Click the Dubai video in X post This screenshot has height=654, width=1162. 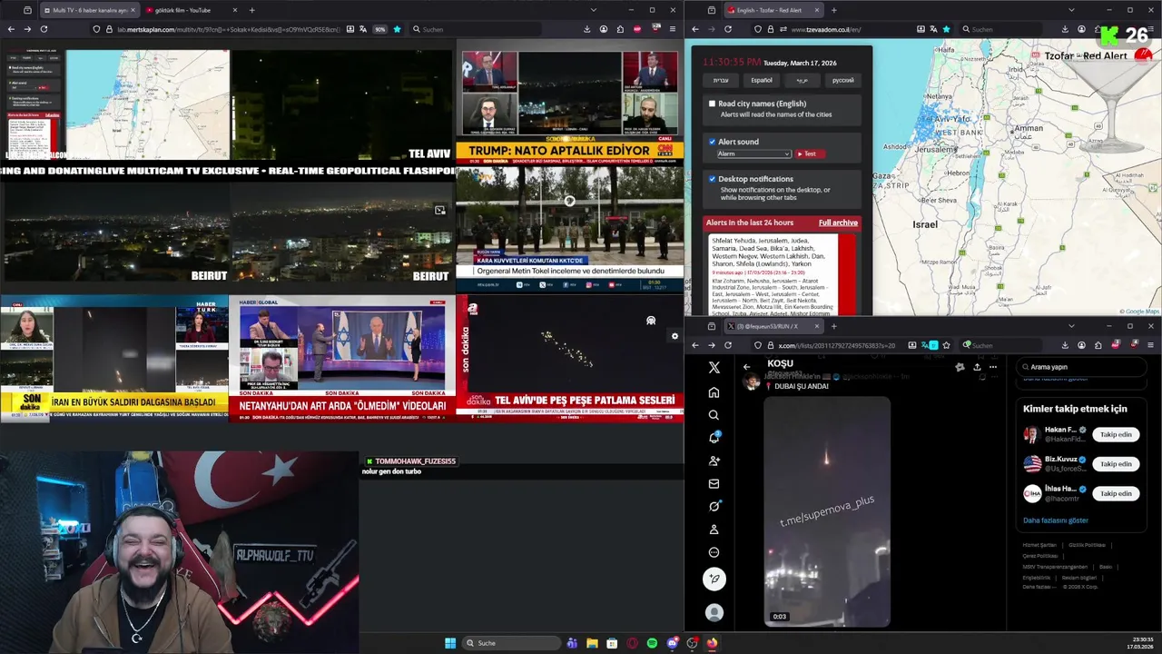pyautogui.click(x=827, y=510)
